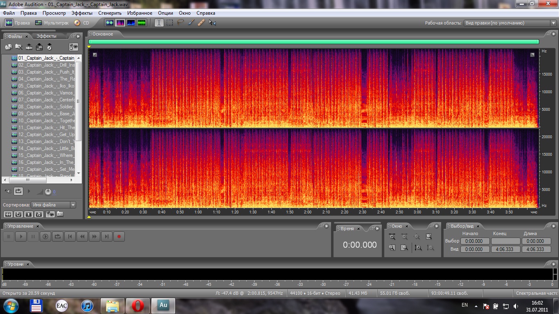
Task: Click Play from Cursor to End button
Action: coord(45,236)
